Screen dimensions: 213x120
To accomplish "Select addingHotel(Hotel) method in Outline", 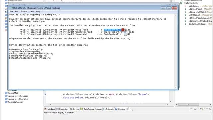I will [x=200, y=12].
